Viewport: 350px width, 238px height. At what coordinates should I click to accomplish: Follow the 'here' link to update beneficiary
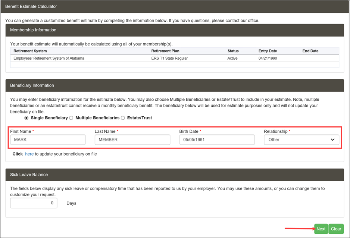[x=29, y=154]
